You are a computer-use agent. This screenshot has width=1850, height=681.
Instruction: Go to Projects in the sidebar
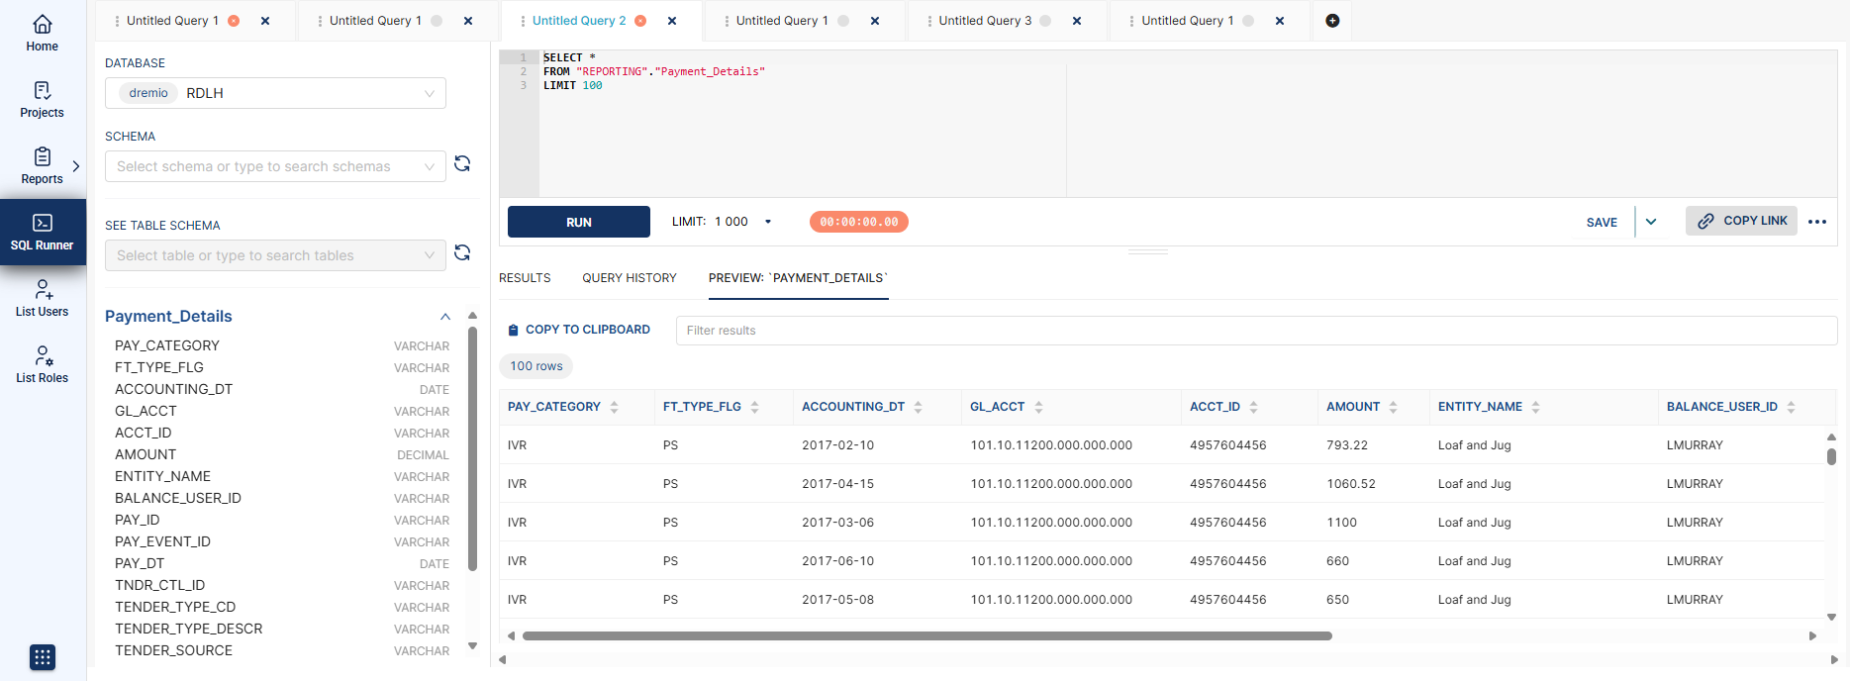[x=42, y=99]
